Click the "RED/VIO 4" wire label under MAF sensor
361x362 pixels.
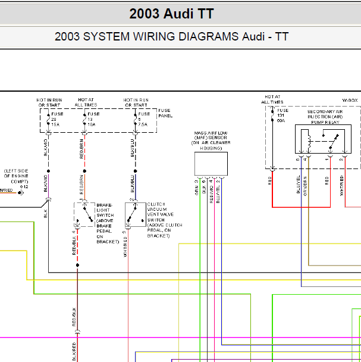pos(211,191)
